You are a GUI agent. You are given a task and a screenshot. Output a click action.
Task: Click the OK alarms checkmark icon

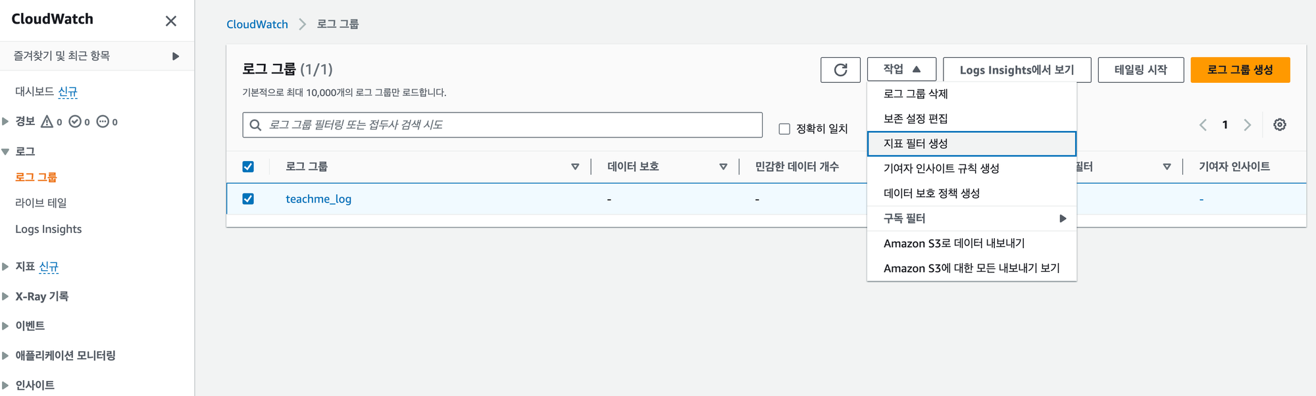75,122
